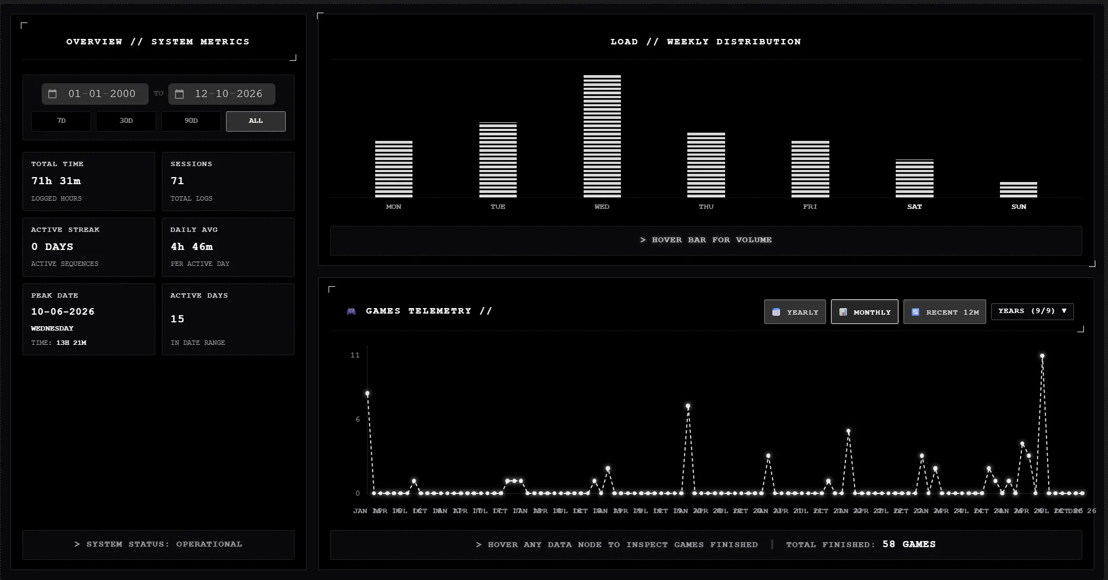Screen dimensions: 1108x580
Task: Switch telemetry to Monthly view
Action: [864, 312]
